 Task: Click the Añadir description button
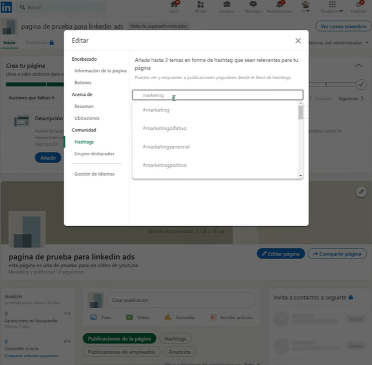(48, 158)
